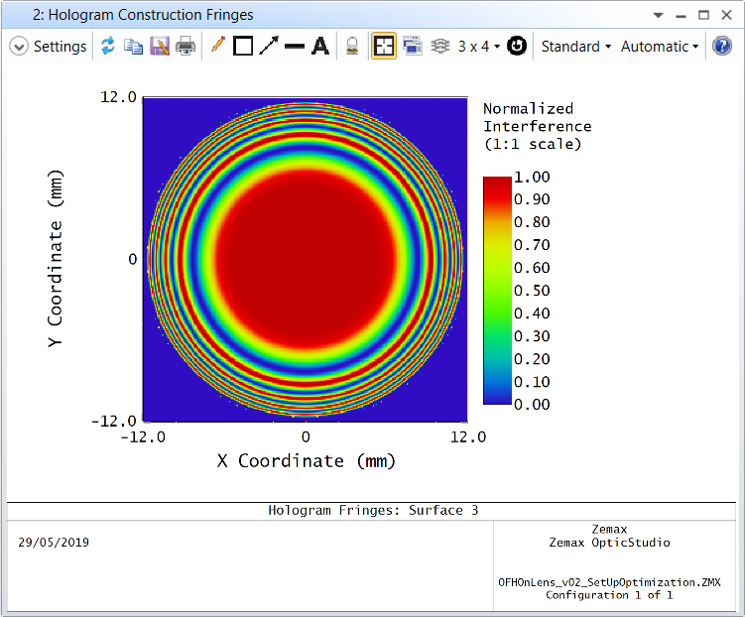Open the 3 x 4 grid dropdown
745x617 pixels.
pyautogui.click(x=479, y=47)
